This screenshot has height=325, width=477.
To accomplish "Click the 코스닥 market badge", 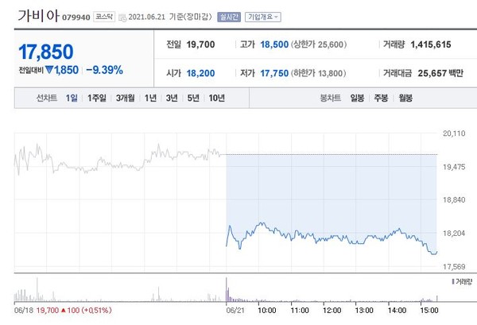I will [103, 16].
